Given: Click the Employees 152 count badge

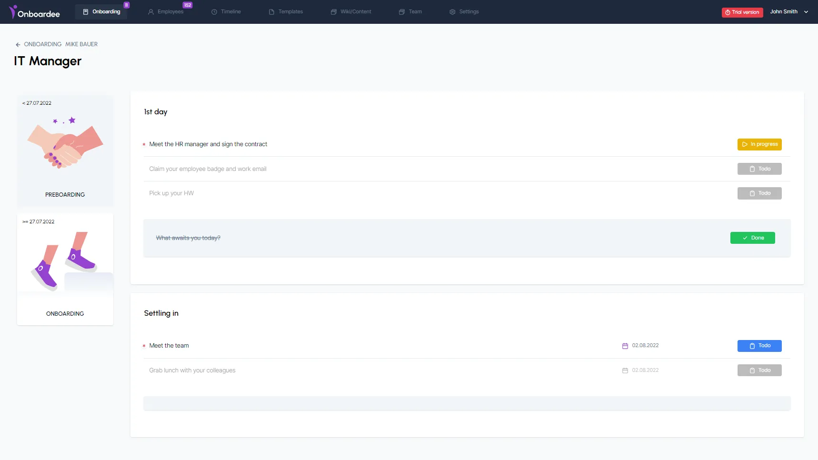Looking at the screenshot, I should (x=188, y=5).
